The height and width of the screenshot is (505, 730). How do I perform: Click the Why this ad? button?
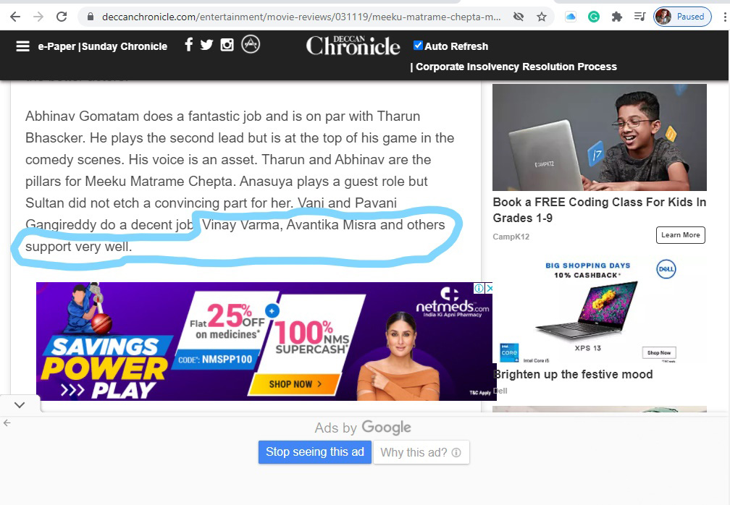(421, 452)
